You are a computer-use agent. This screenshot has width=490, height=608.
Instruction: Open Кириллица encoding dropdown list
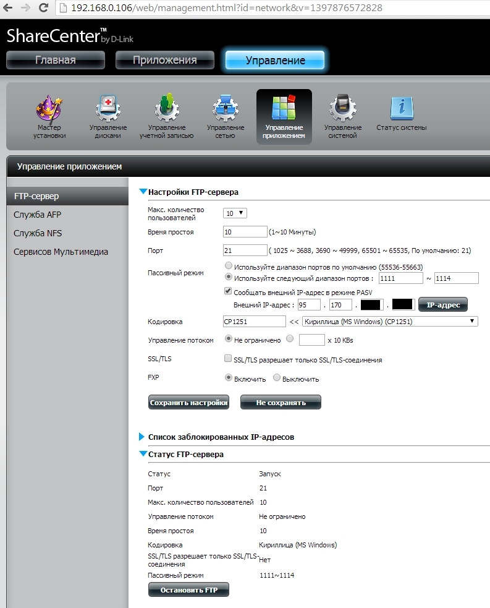(x=389, y=322)
